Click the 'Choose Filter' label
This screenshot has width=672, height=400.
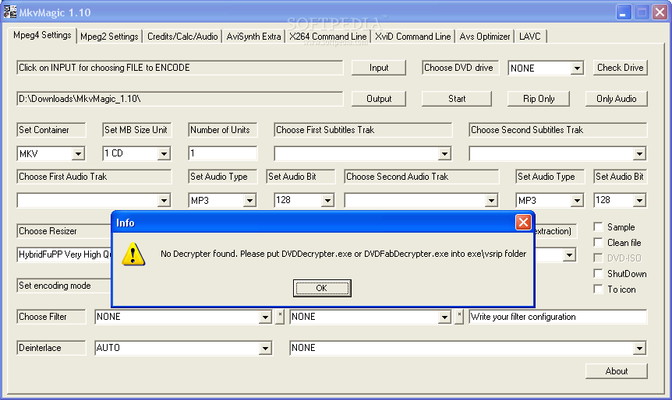point(43,317)
